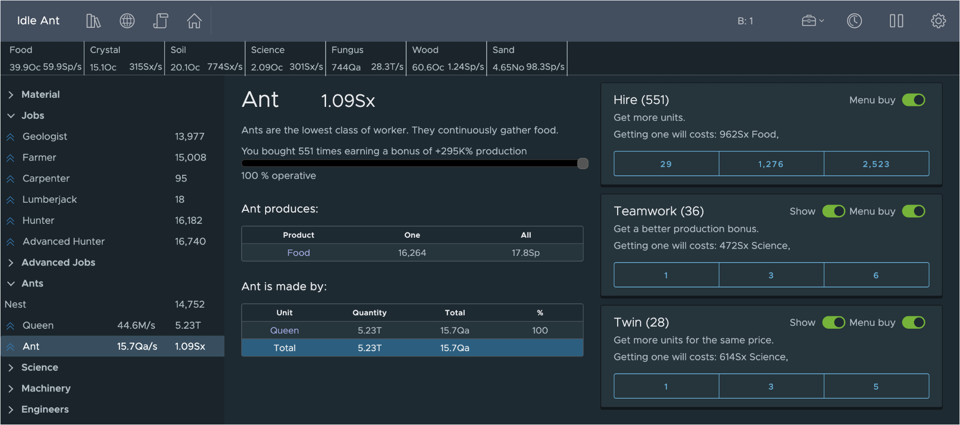This screenshot has width=960, height=425.
Task: Open the scroll prestige icon
Action: tap(161, 21)
